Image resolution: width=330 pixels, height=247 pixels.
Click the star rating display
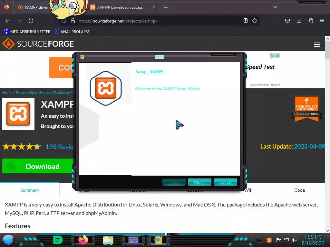22,147
